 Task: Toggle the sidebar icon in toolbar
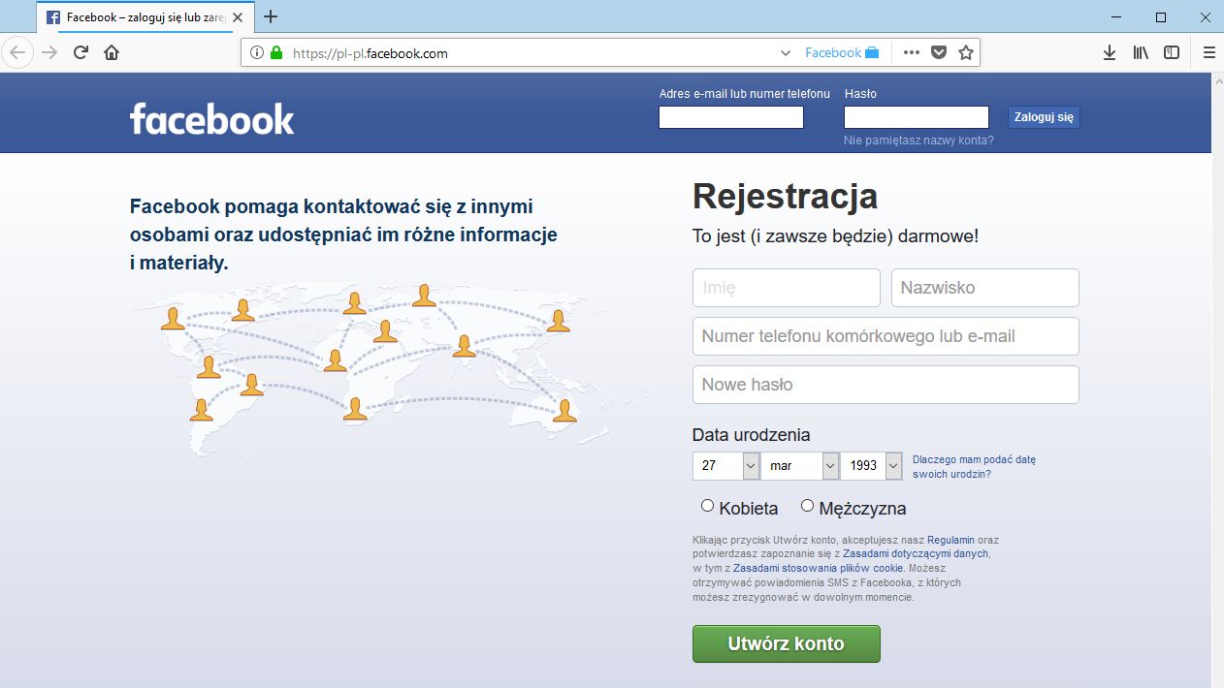1172,53
